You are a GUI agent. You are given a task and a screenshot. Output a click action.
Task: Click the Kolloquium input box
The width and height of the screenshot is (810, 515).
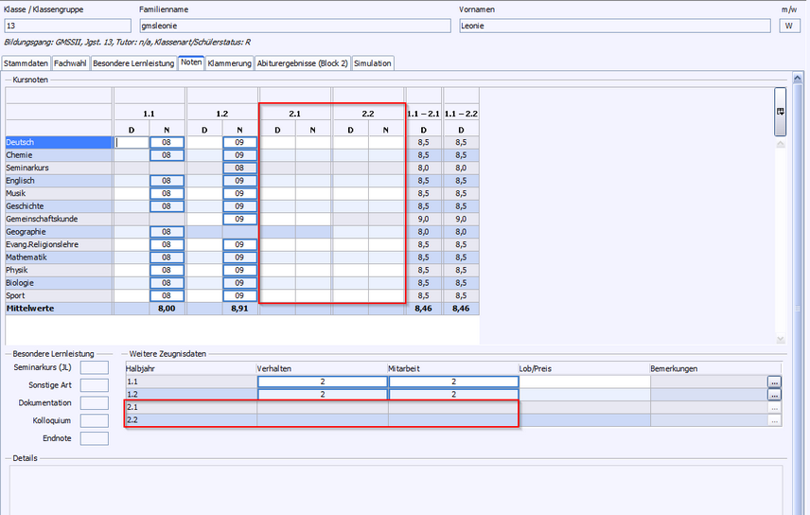[x=96, y=420]
